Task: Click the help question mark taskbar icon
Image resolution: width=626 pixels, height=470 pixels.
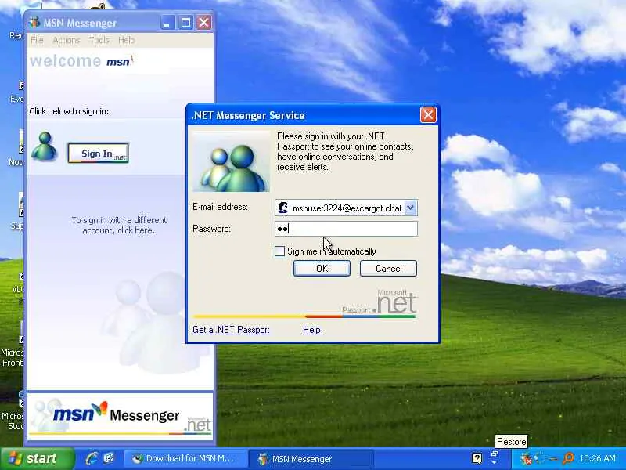Action: [477, 458]
